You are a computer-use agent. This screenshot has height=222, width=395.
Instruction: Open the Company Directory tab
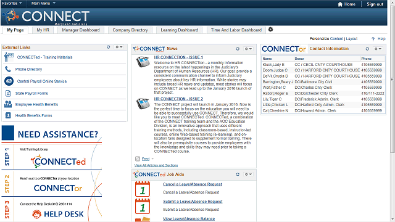pyautogui.click(x=130, y=30)
